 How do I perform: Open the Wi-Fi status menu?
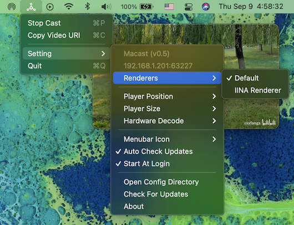tap(69, 7)
